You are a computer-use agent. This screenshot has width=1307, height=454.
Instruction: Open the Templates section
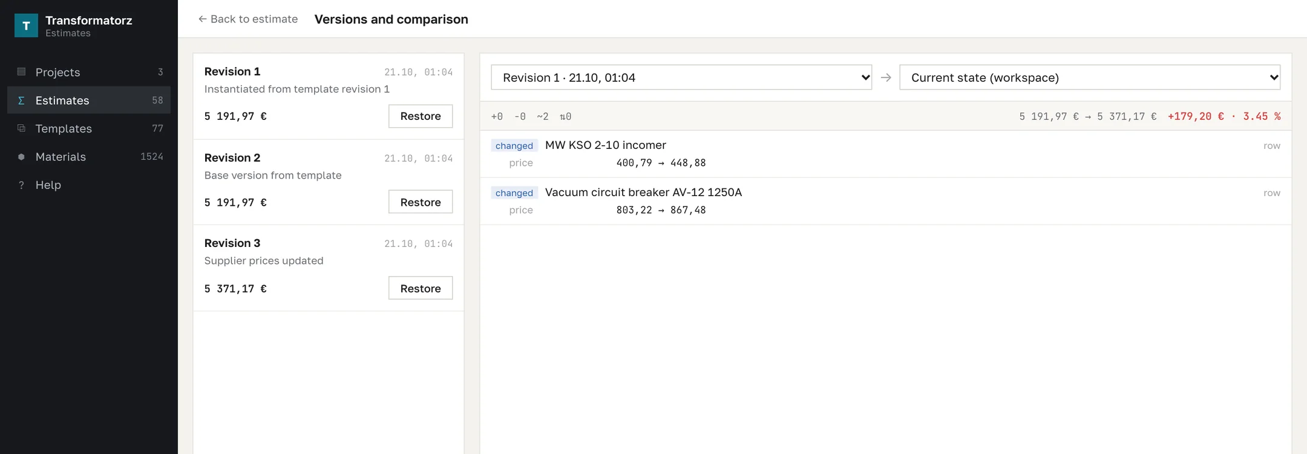89,128
